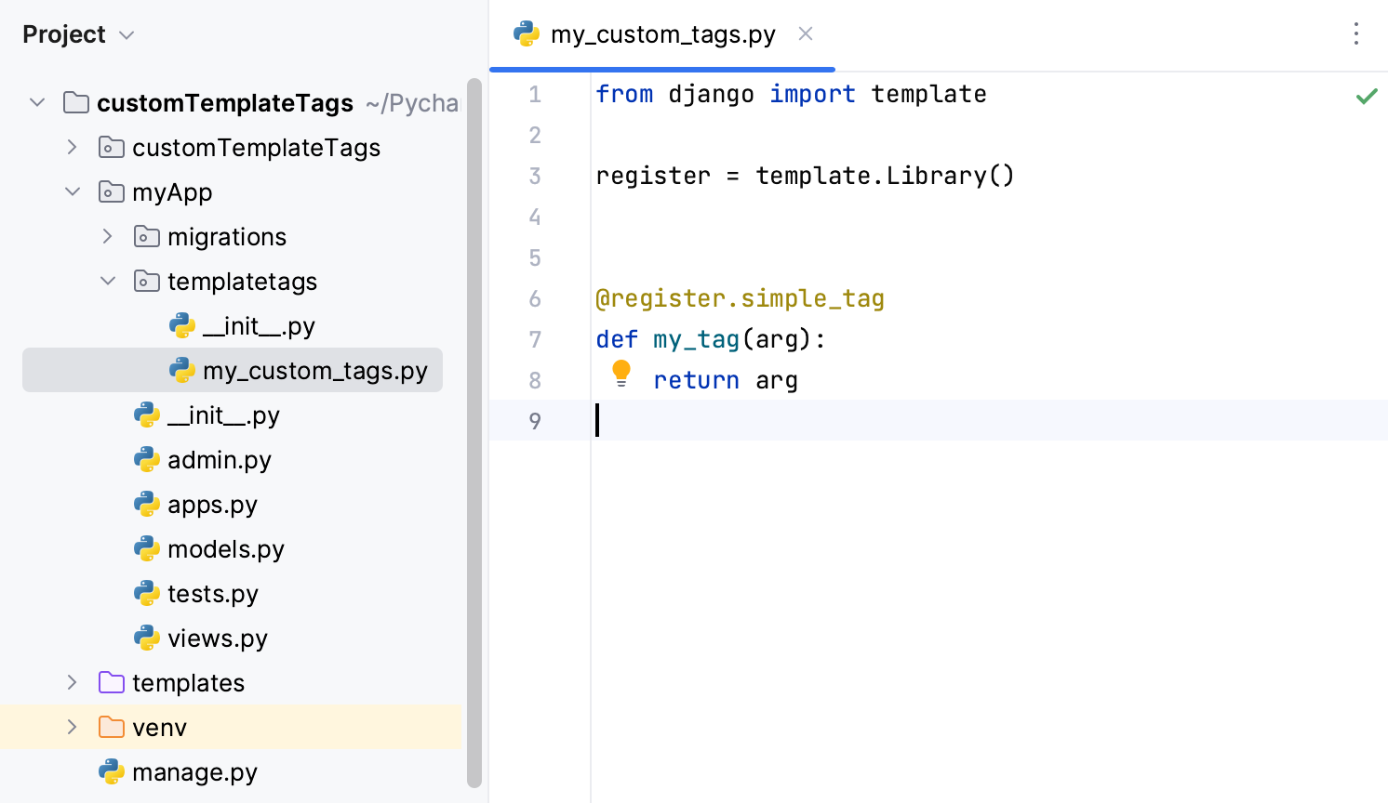Screen dimensions: 1388x803
Task: Click the customTemplateTags project folder icon
Action: point(75,102)
